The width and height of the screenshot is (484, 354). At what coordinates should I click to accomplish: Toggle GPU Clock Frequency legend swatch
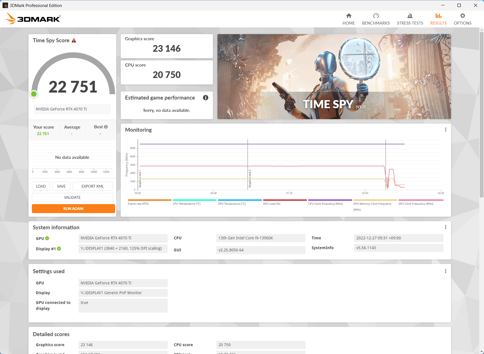[421, 200]
